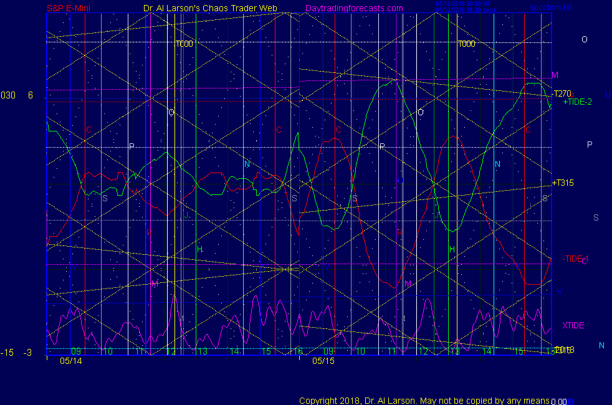This screenshot has height=405, width=612.
Task: Select the '05/15' date label on the axis
Action: (323, 361)
